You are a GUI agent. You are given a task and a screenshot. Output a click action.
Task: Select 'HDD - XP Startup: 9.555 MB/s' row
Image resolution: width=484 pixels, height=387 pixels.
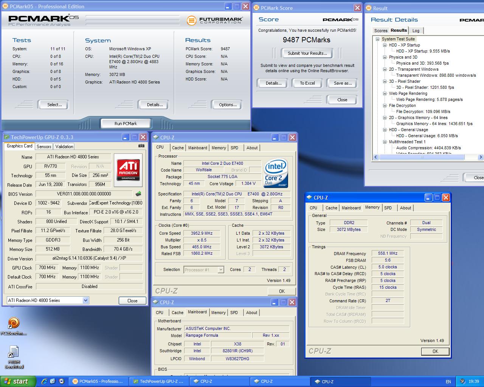[423, 51]
